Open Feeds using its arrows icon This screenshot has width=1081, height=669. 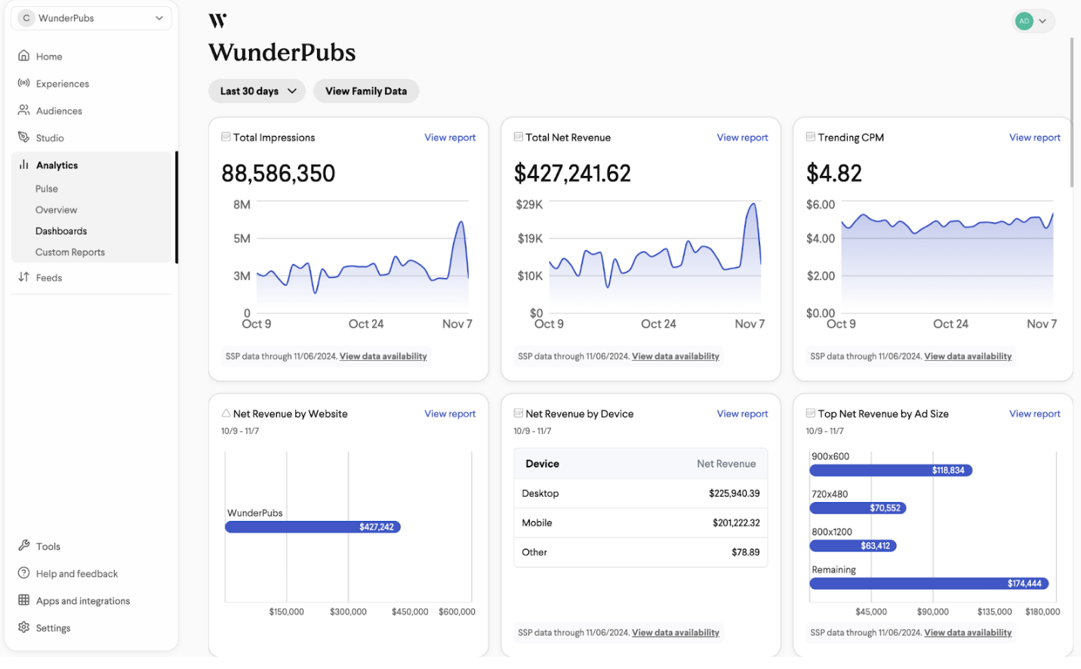(x=25, y=277)
